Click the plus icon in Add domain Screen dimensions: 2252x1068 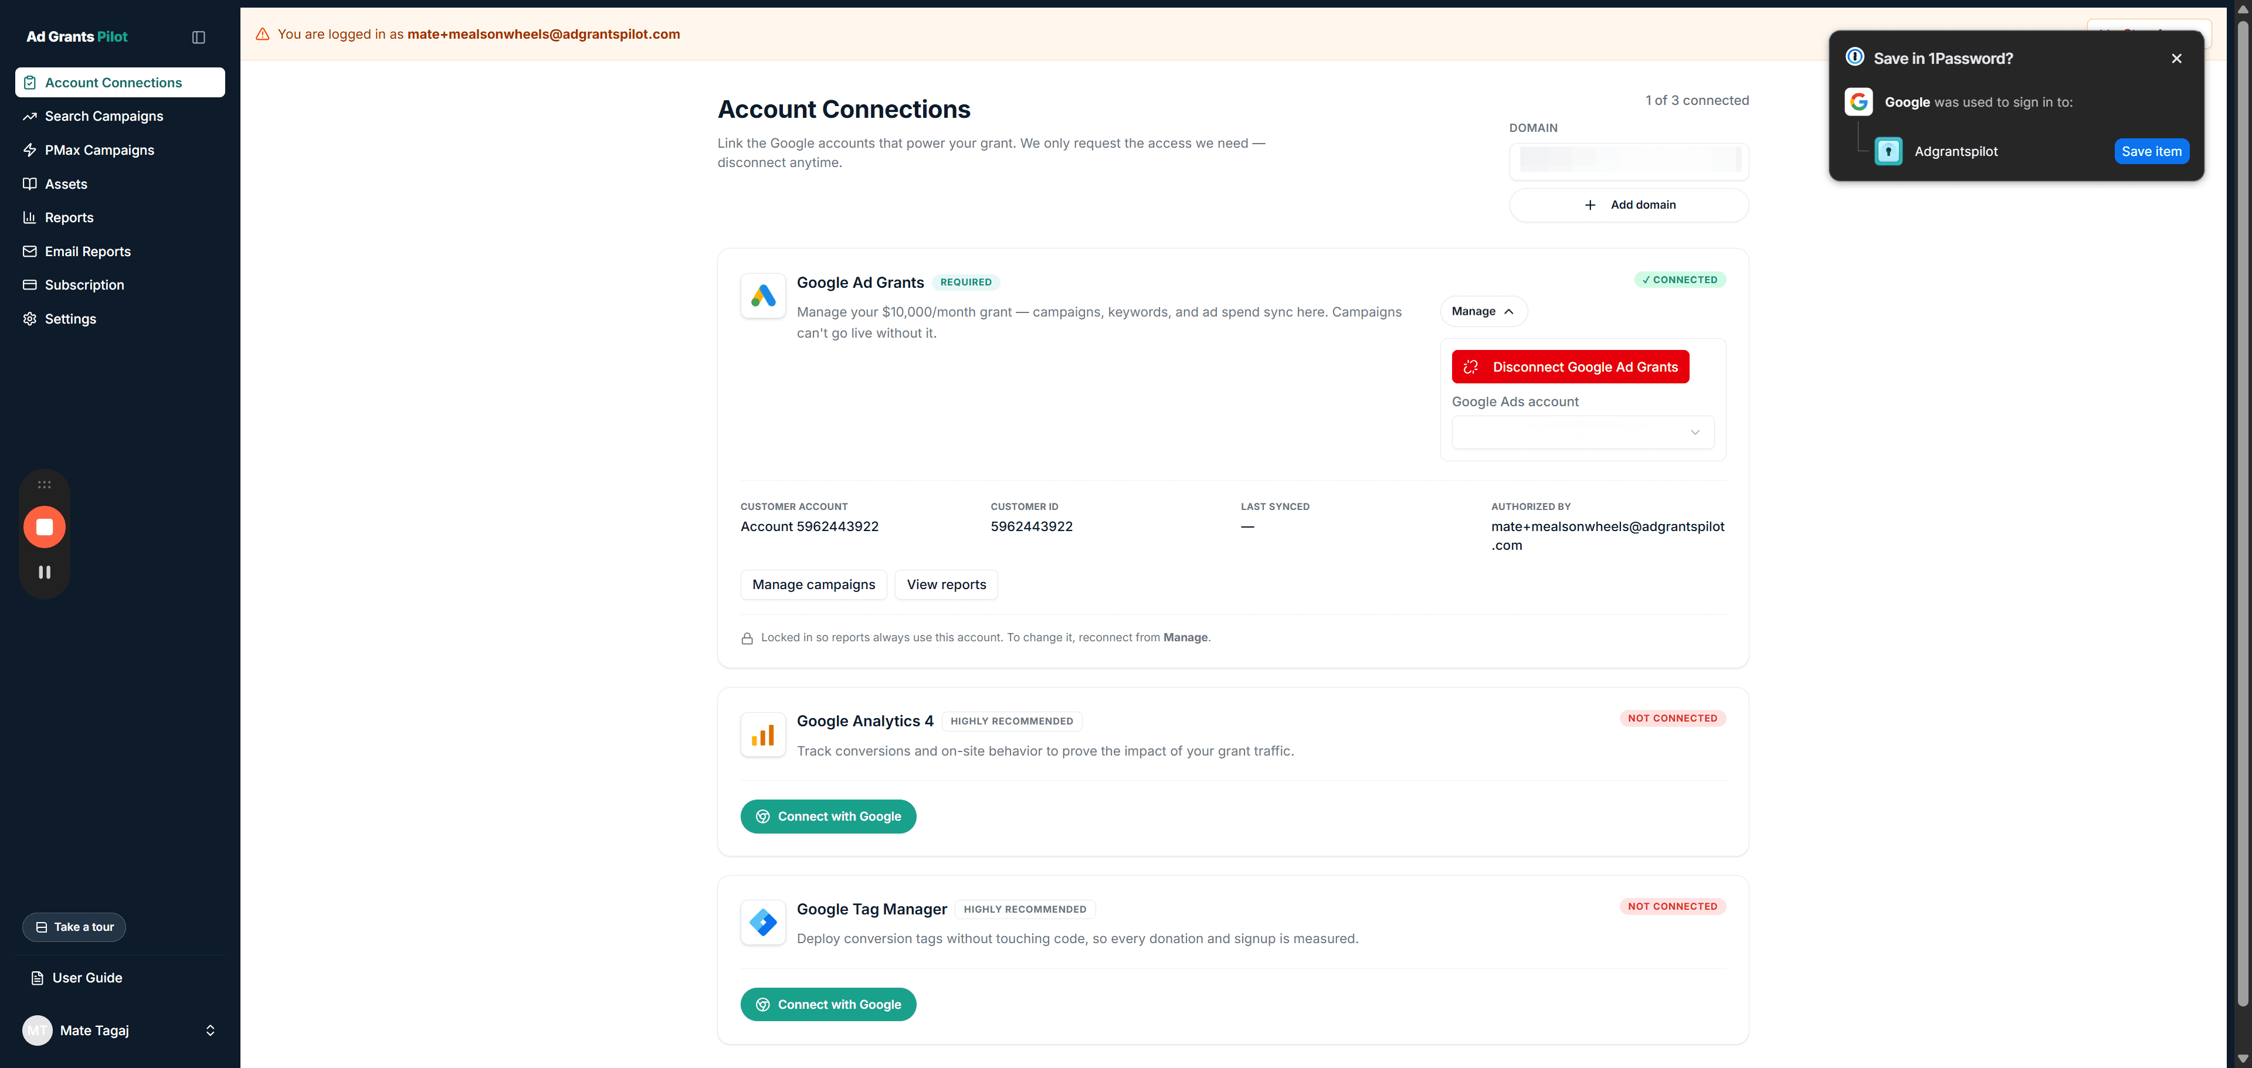pyautogui.click(x=1590, y=205)
